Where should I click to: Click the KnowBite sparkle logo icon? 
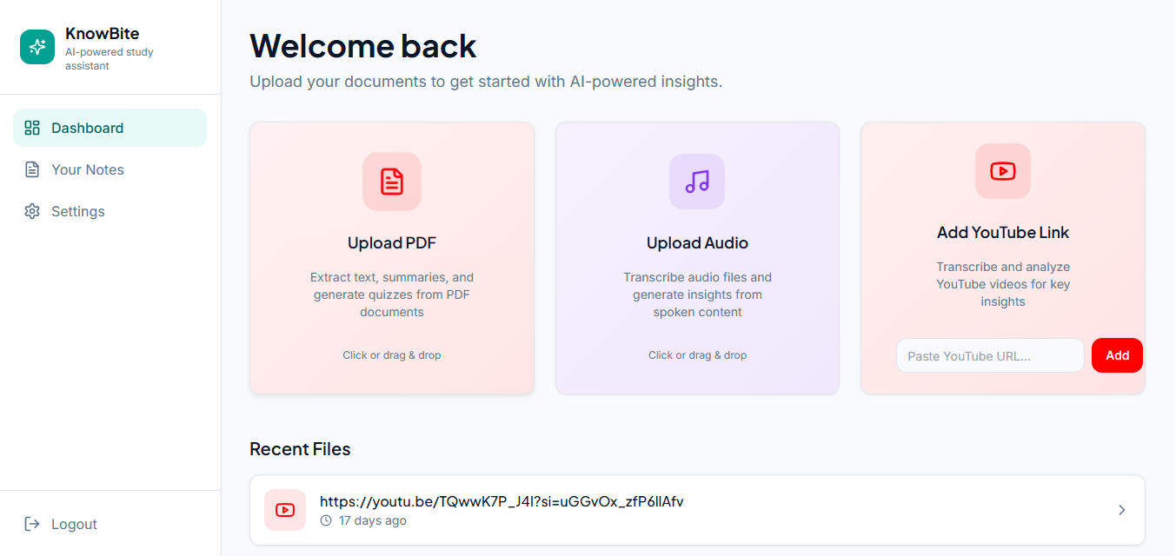click(x=37, y=46)
